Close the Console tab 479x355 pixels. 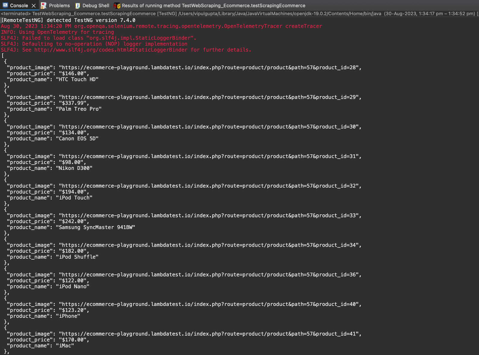pos(34,5)
